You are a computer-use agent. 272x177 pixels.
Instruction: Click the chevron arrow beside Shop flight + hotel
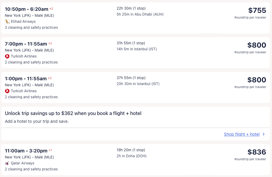tap(264, 134)
